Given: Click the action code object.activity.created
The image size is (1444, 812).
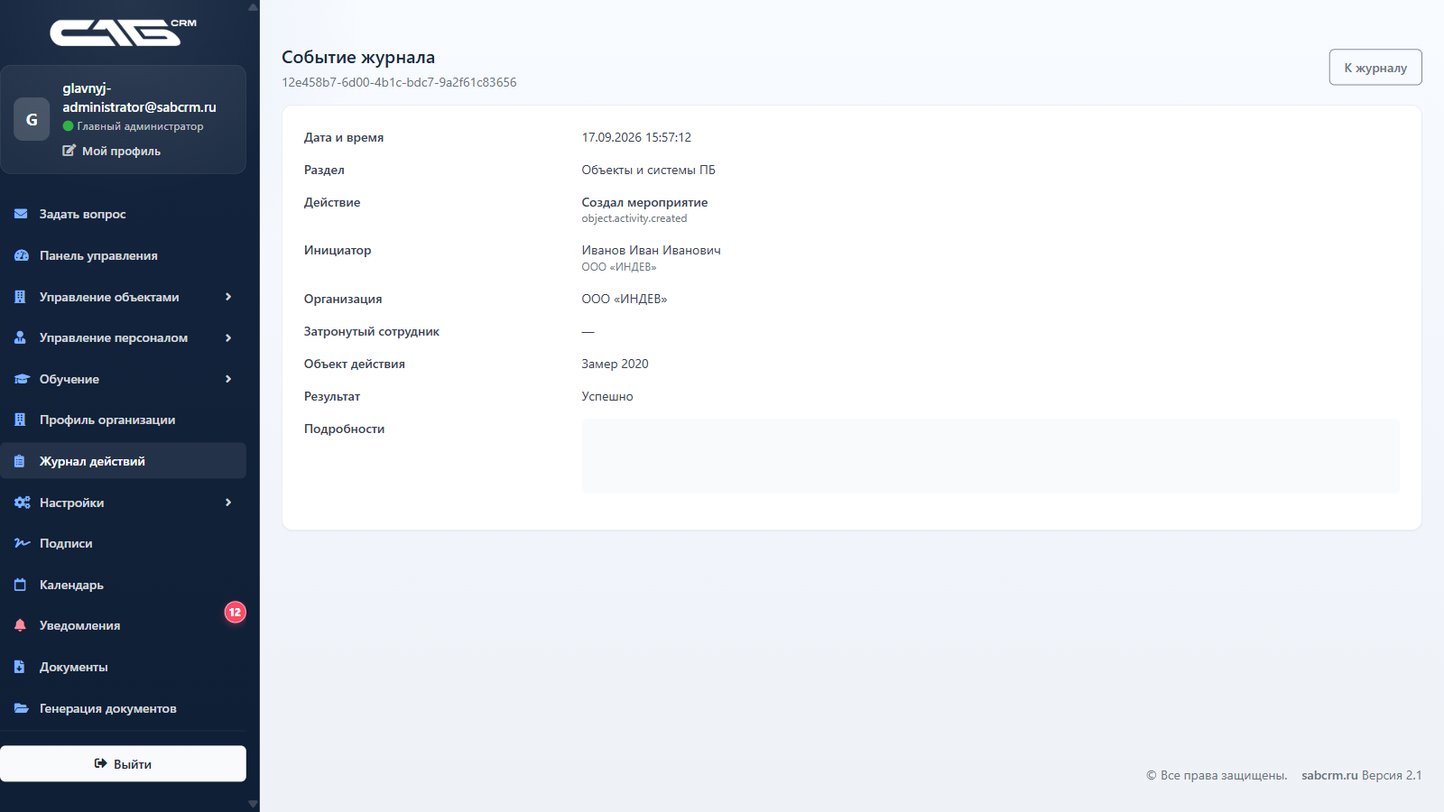Looking at the screenshot, I should pos(634,218).
